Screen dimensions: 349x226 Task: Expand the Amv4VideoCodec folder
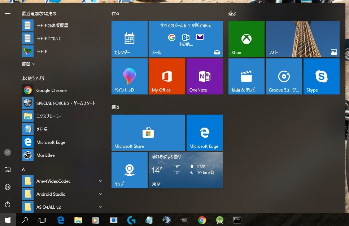(62, 181)
